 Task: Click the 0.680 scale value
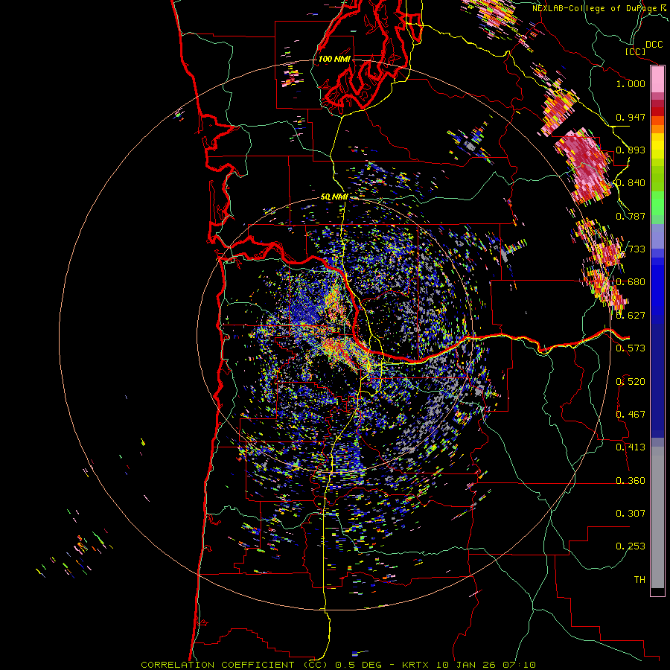click(631, 282)
